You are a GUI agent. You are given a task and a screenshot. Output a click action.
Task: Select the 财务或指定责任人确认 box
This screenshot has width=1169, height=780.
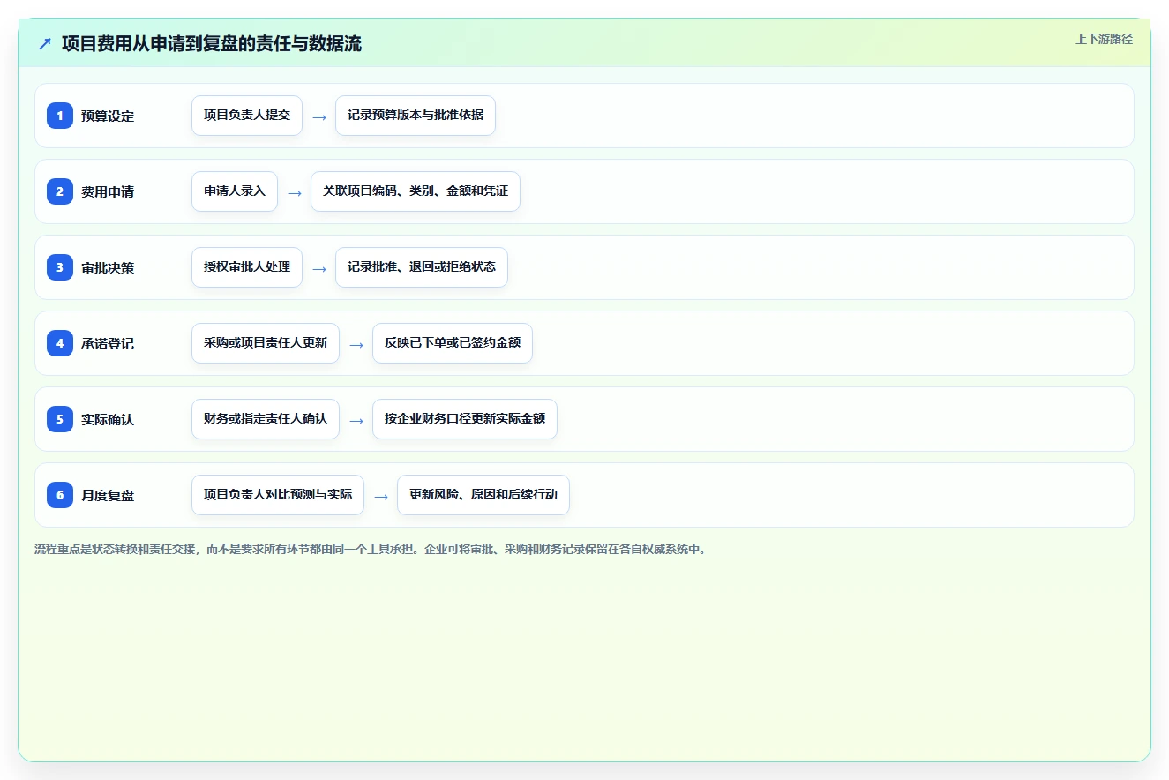(266, 419)
